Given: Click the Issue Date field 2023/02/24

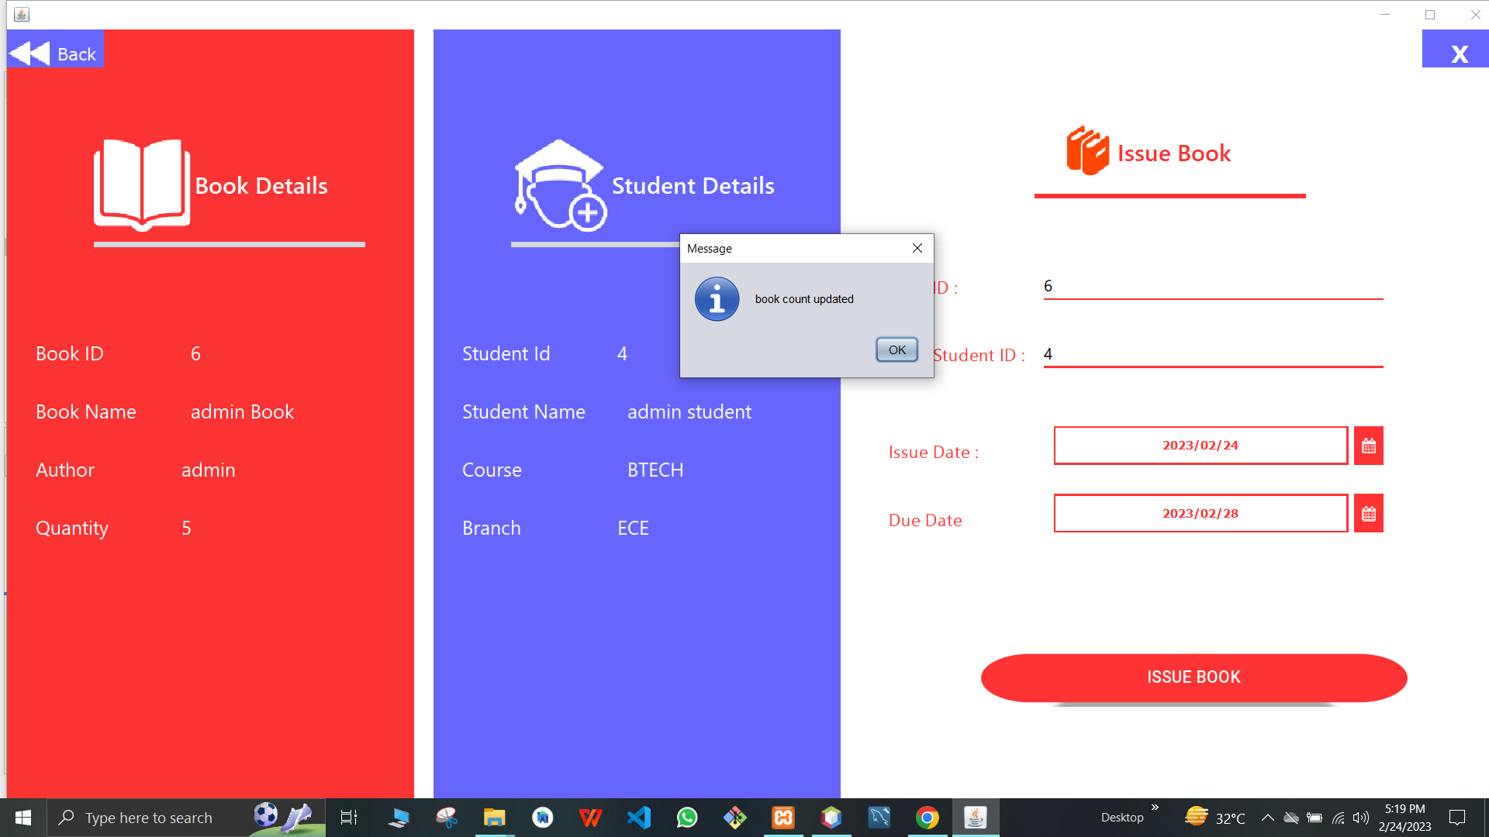Looking at the screenshot, I should (x=1201, y=446).
